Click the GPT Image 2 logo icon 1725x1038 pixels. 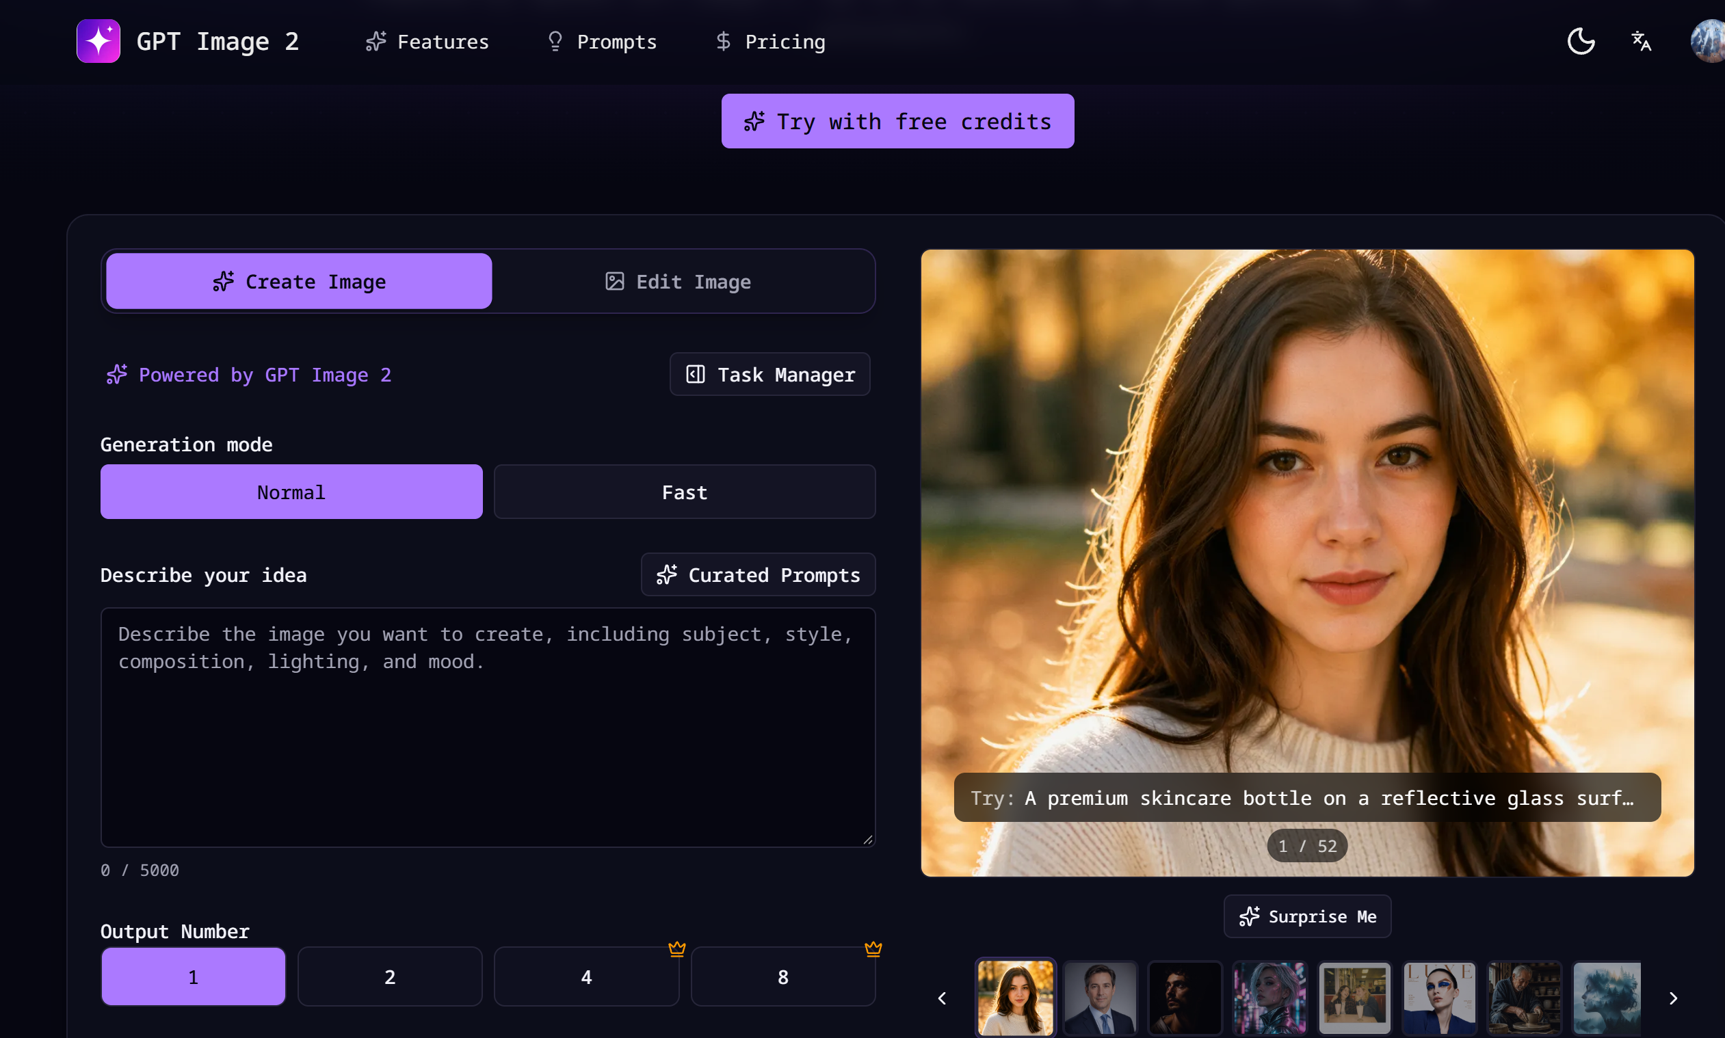[98, 41]
